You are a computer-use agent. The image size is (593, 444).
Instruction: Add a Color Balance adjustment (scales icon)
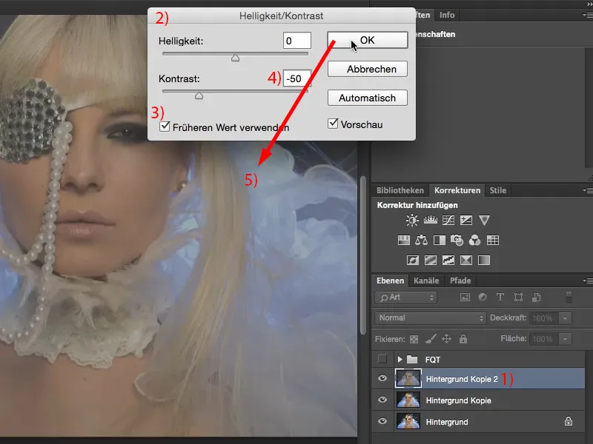click(421, 240)
